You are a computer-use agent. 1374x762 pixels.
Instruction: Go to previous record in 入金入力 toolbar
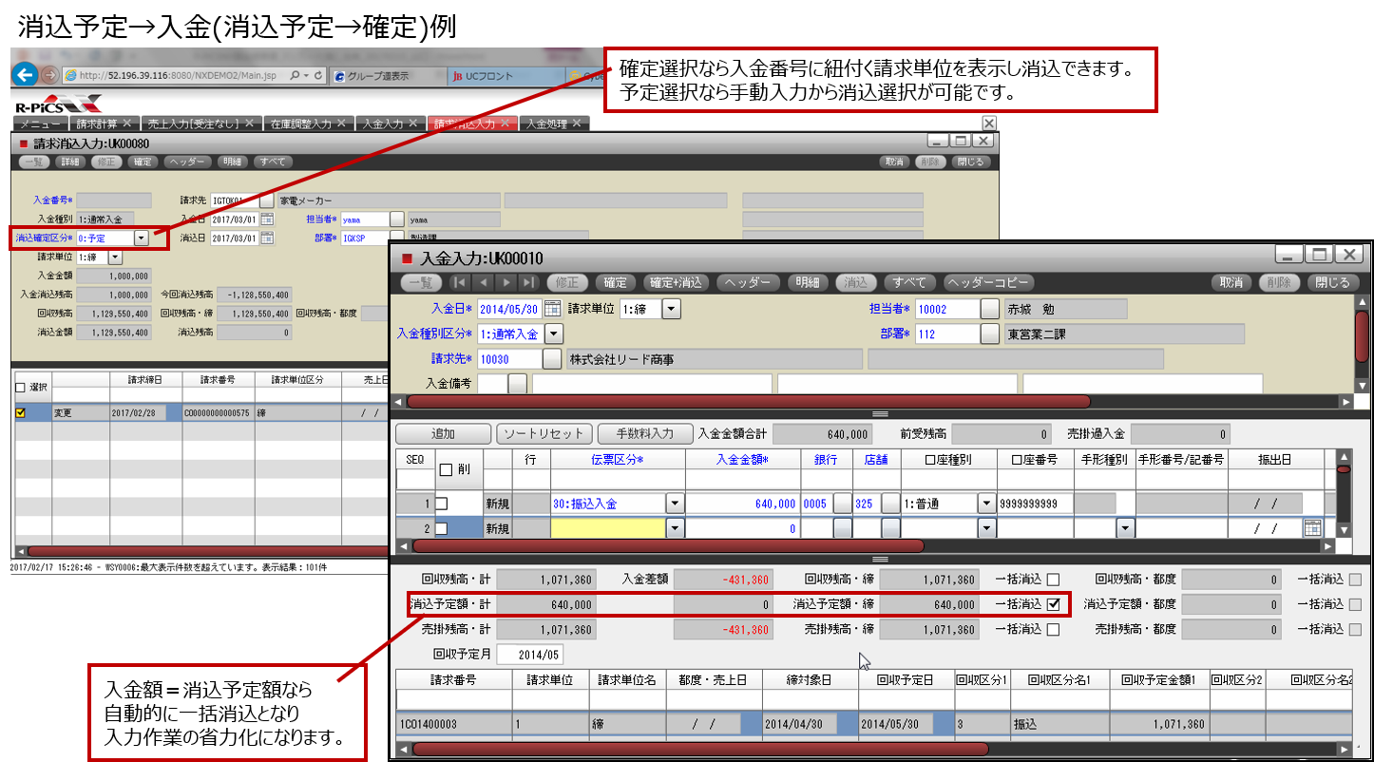pos(484,282)
